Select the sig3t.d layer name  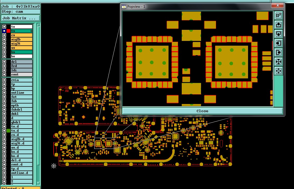(21, 143)
